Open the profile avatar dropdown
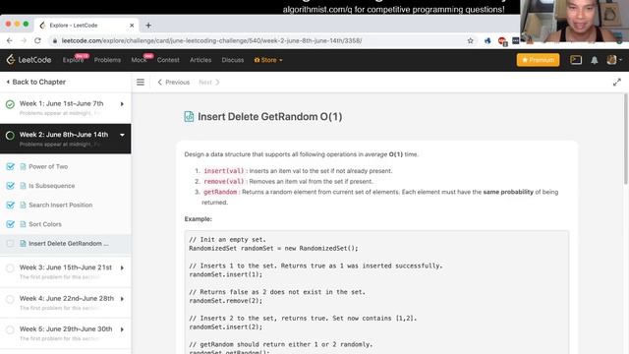The image size is (629, 354). (614, 60)
